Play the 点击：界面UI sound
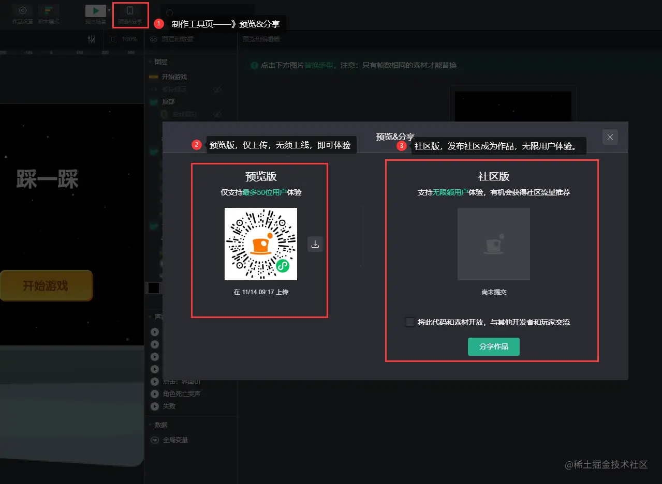The height and width of the screenshot is (484, 662). (154, 382)
